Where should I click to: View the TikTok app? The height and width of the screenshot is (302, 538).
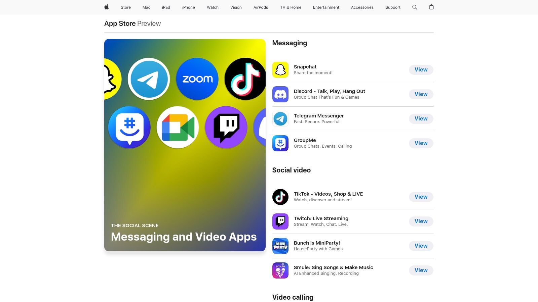[421, 197]
